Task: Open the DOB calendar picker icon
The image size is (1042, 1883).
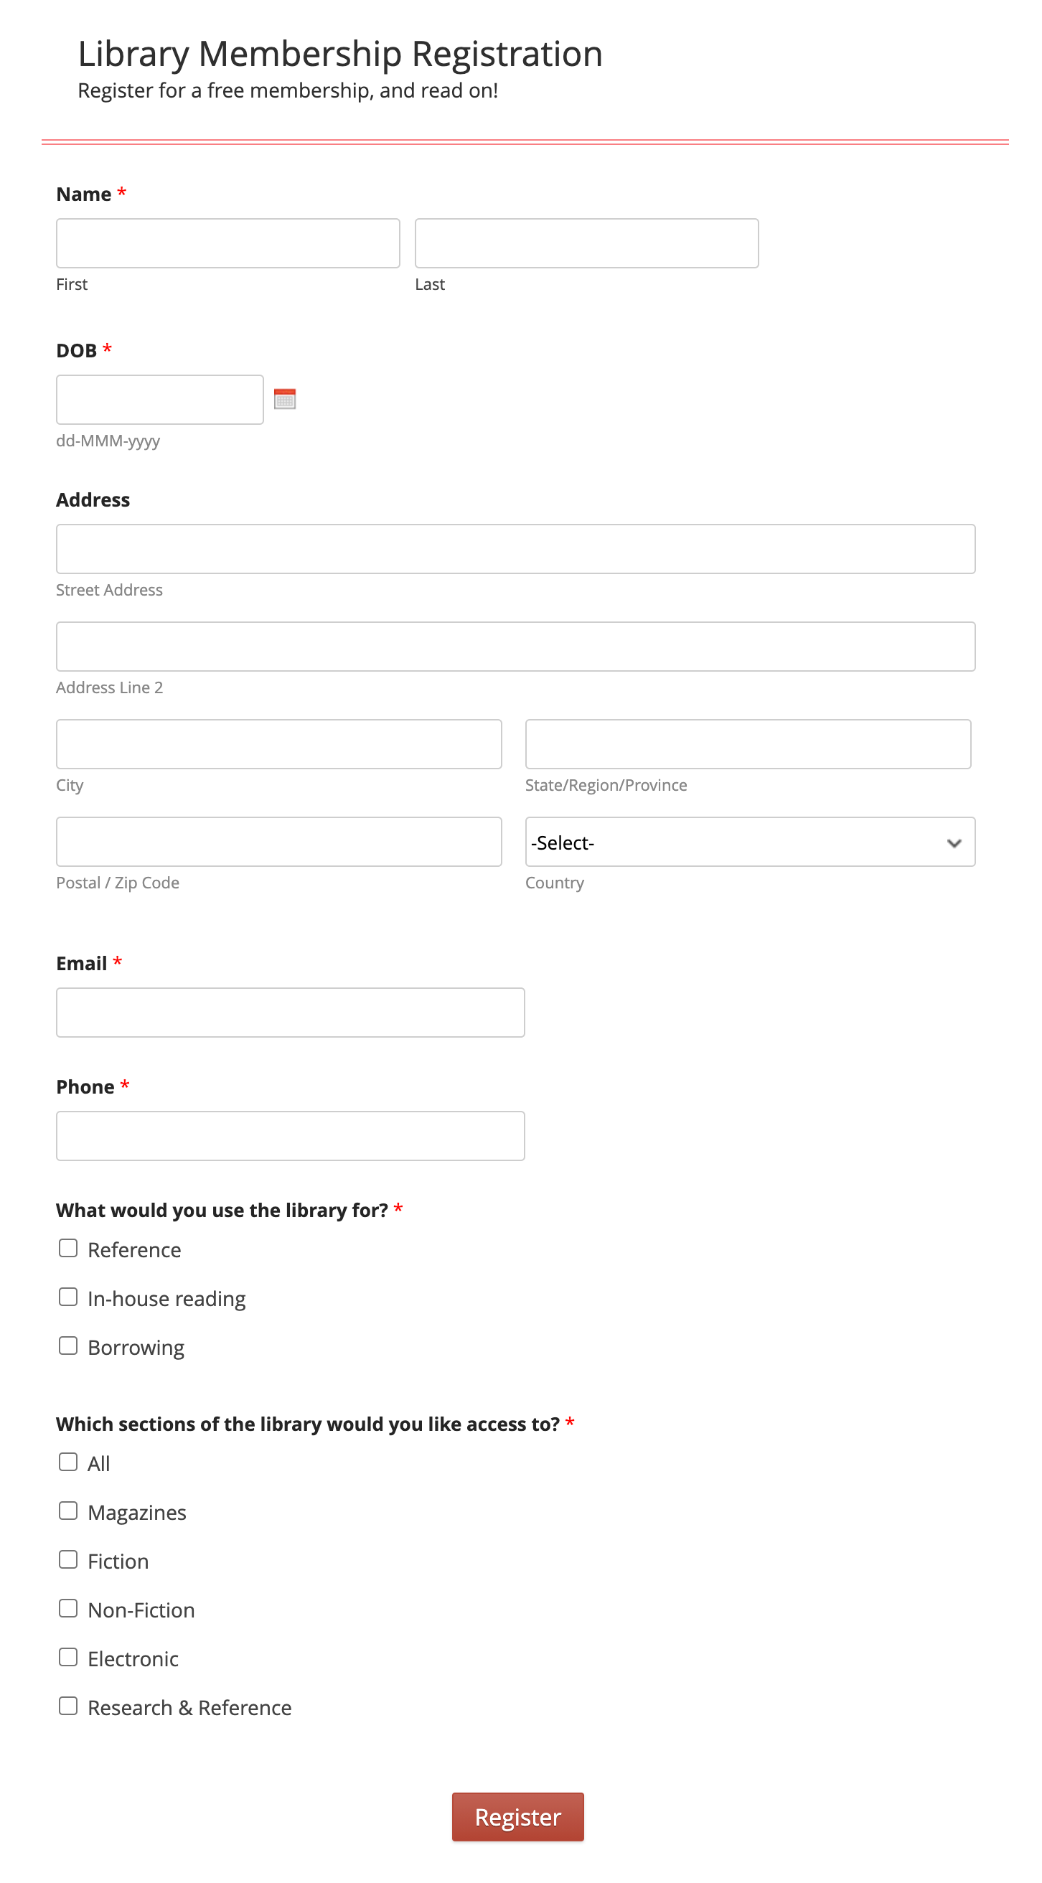Action: [283, 400]
